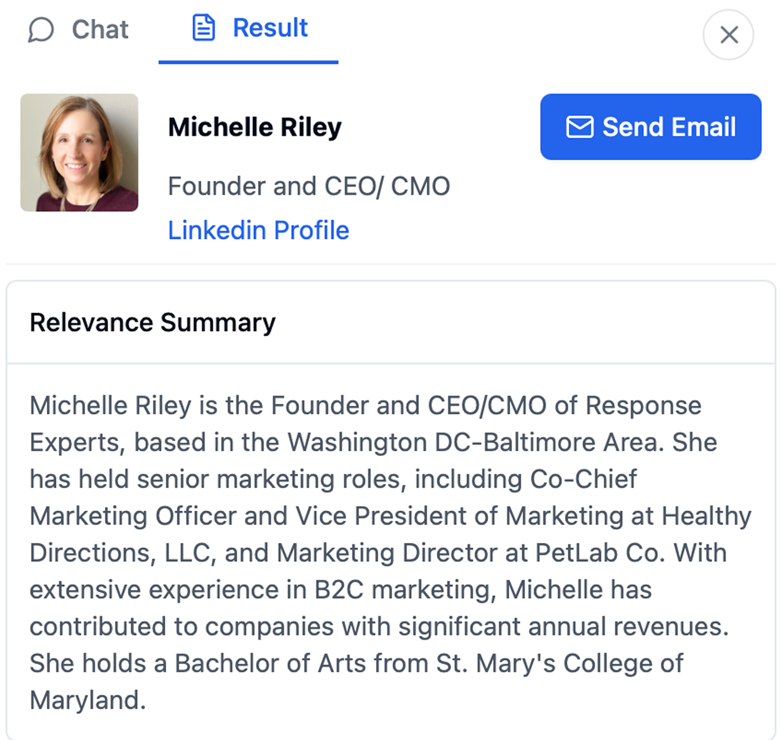Close the panel with the X button

(x=729, y=35)
